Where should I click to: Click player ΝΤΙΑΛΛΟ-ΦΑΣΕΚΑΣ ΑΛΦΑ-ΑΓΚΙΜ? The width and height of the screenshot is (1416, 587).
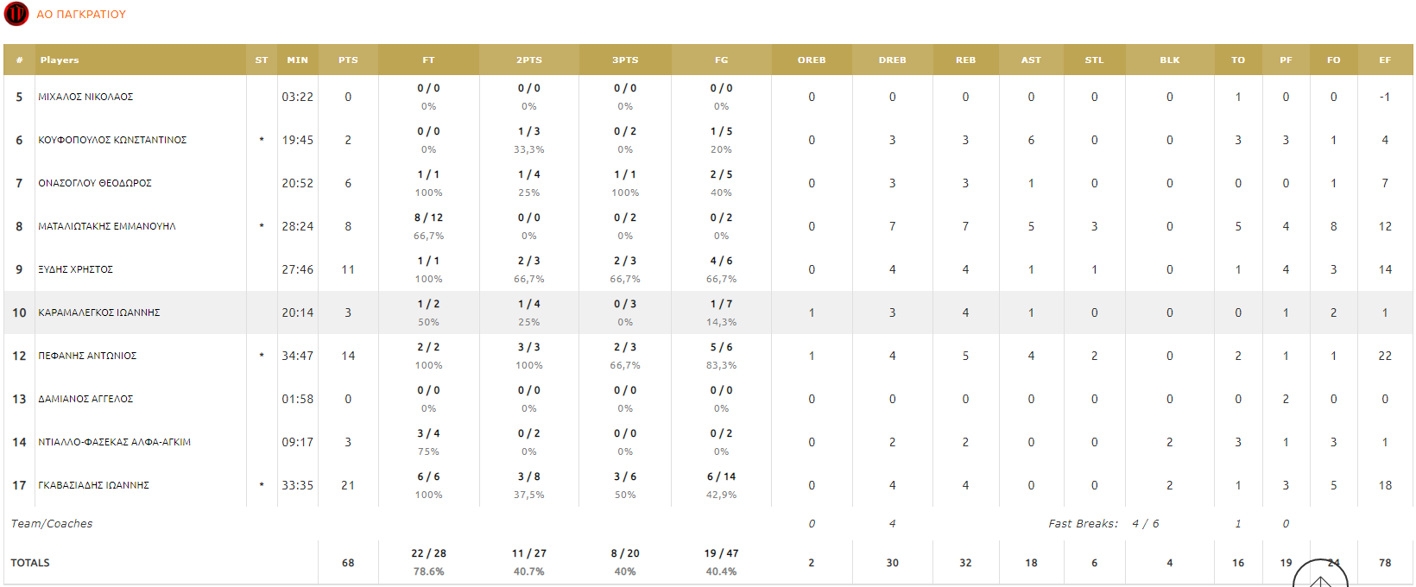click(115, 442)
